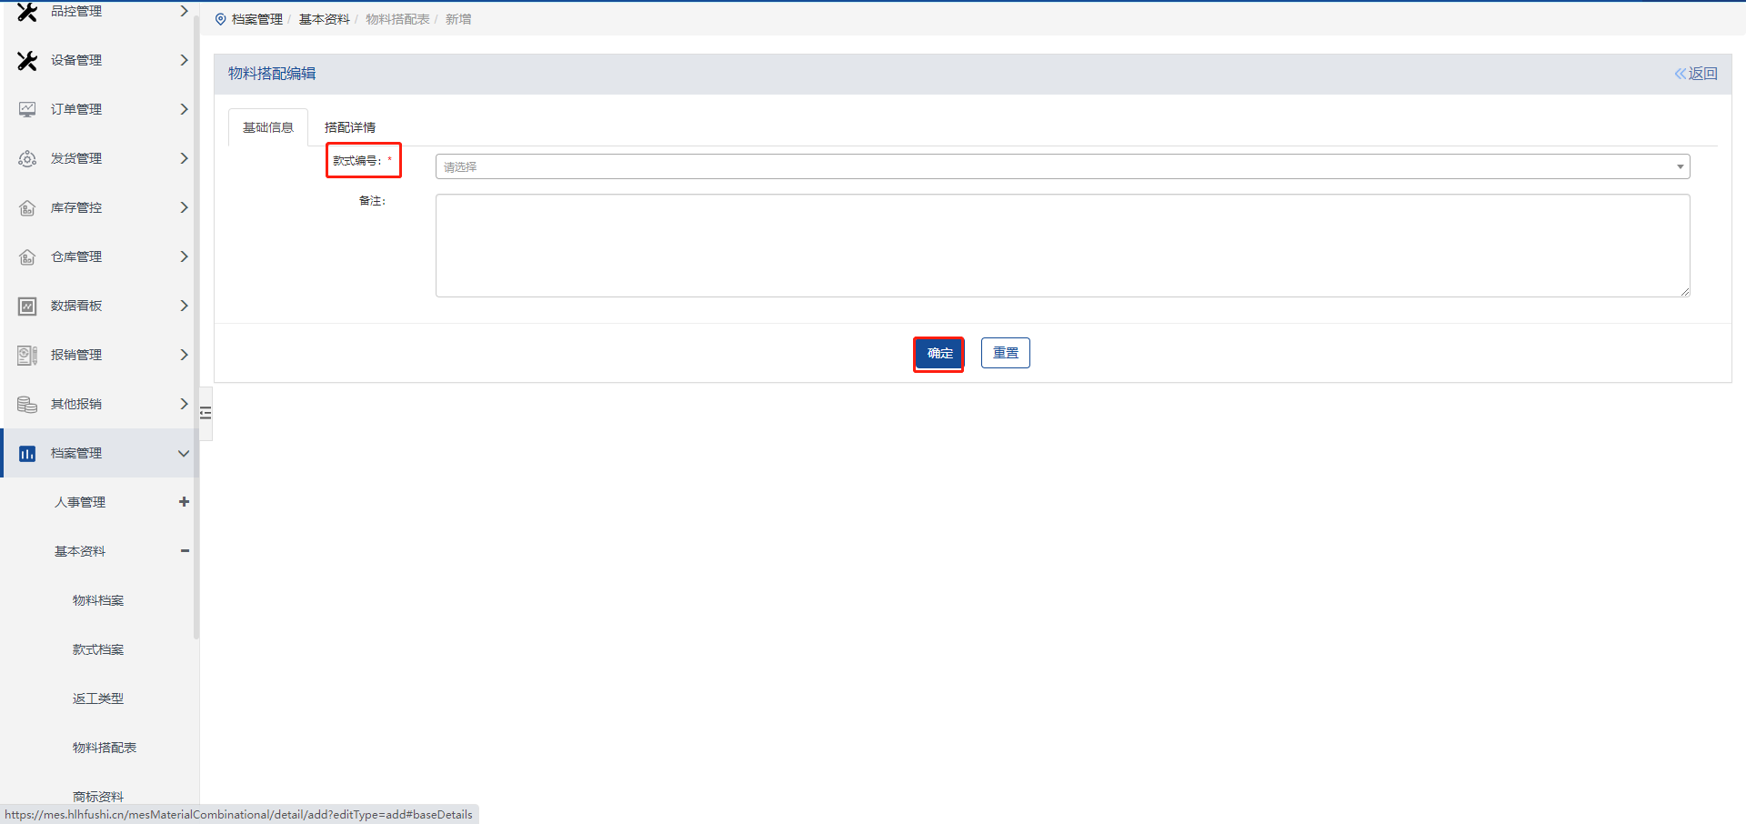The image size is (1746, 824).
Task: Open the 款式编号 dropdown selector
Action: [1062, 166]
